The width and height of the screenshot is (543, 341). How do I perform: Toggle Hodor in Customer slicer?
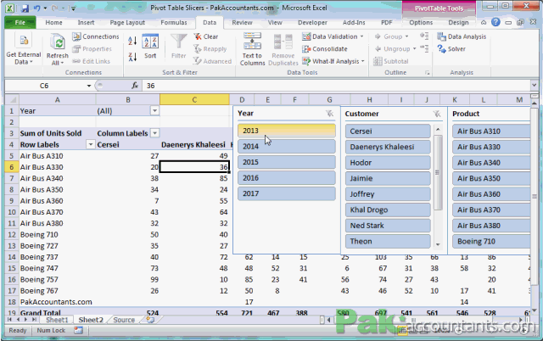(388, 163)
